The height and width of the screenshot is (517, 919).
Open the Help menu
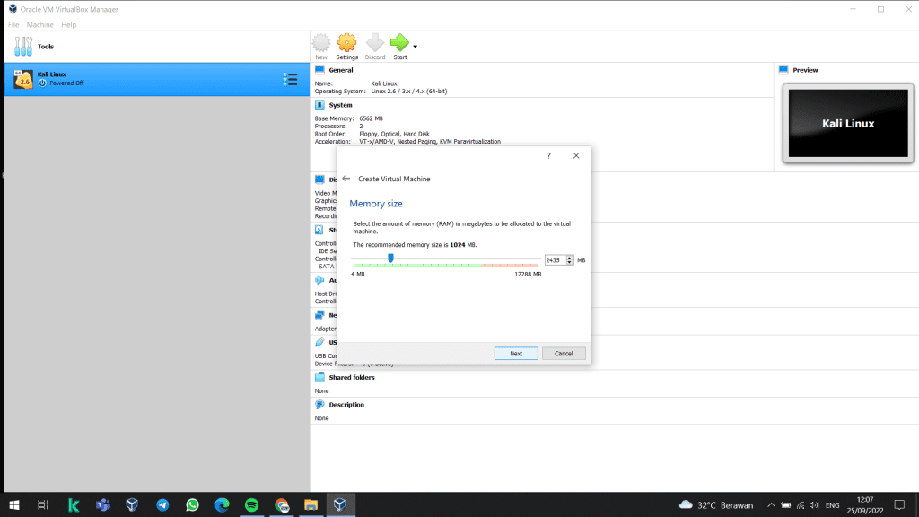pos(68,24)
